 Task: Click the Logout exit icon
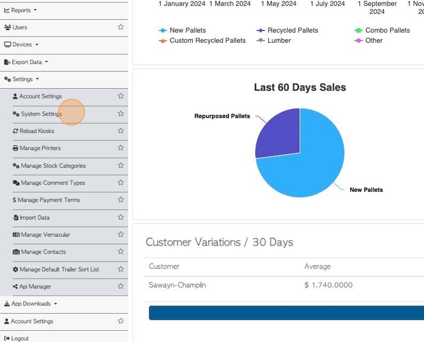point(7,338)
